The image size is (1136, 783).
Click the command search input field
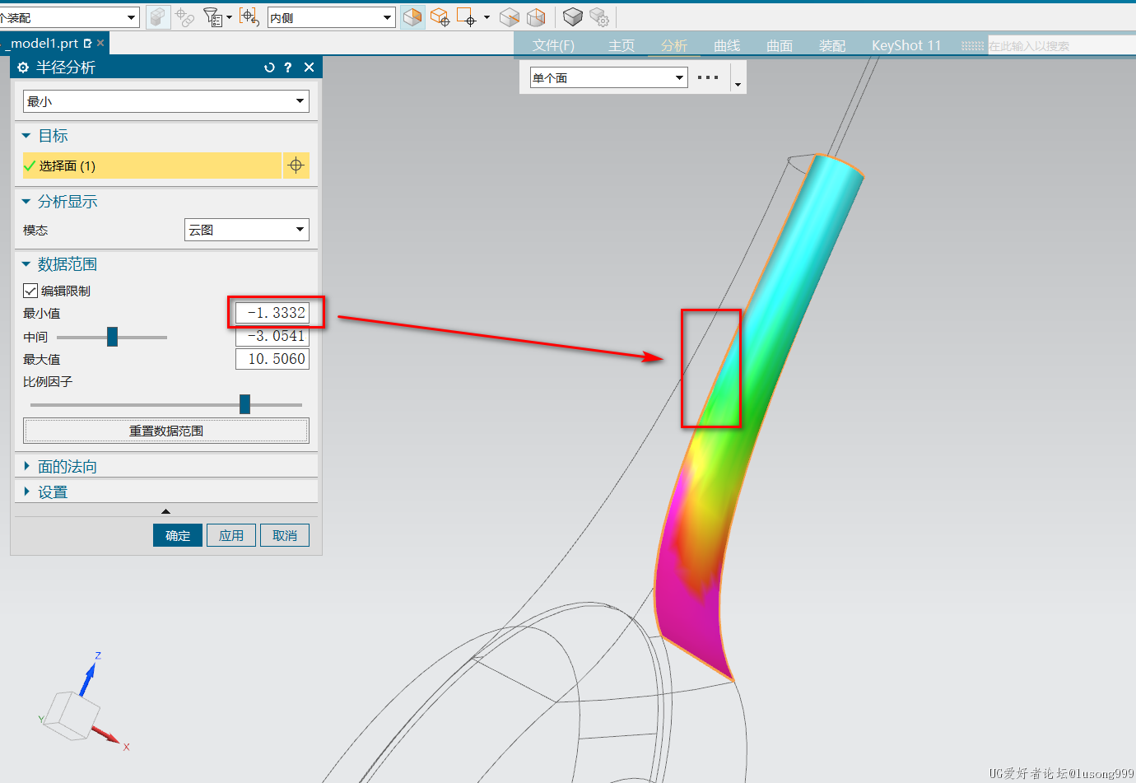(x=1061, y=46)
